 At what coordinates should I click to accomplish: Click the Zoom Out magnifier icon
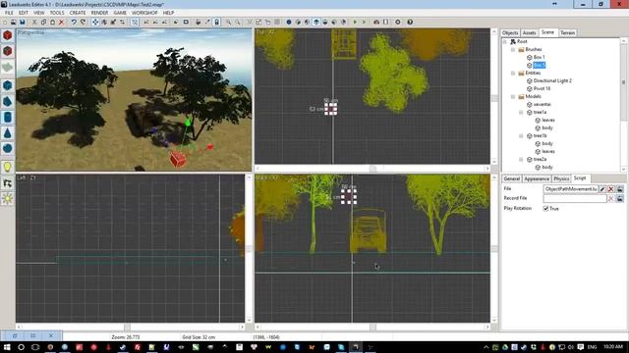(238, 22)
